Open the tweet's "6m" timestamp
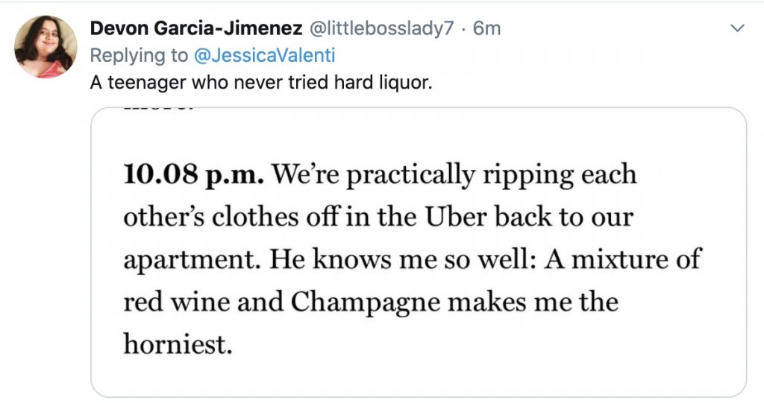 (x=487, y=29)
